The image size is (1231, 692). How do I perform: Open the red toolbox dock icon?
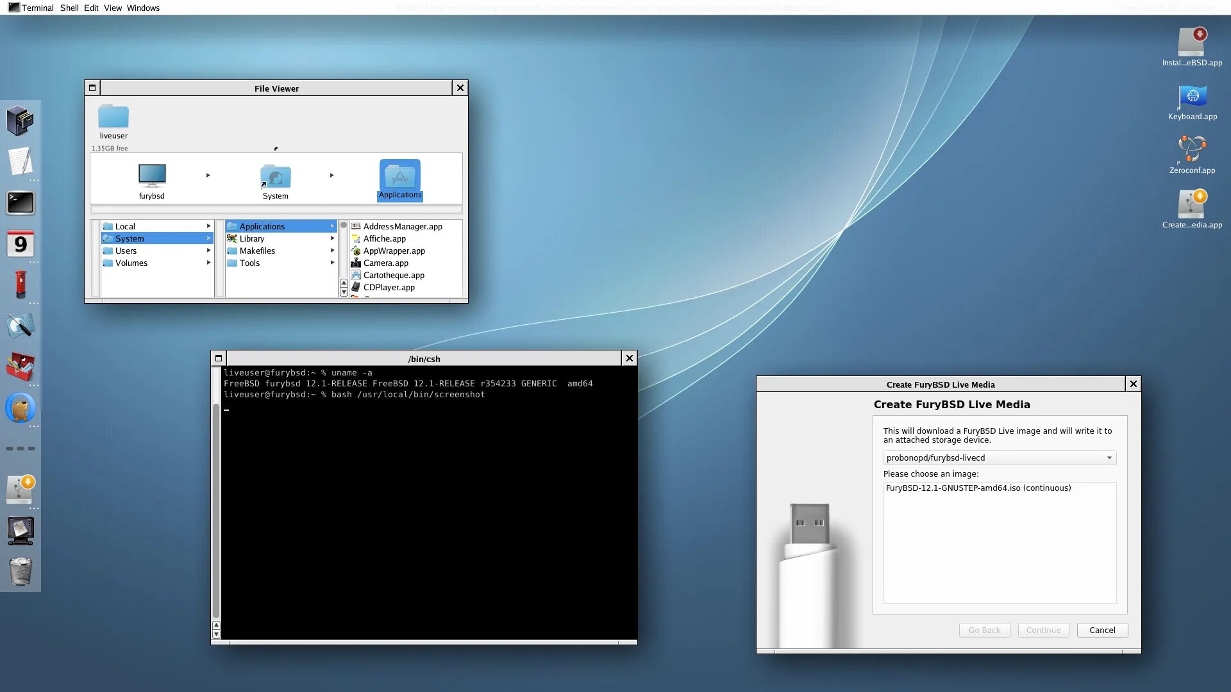tap(20, 367)
